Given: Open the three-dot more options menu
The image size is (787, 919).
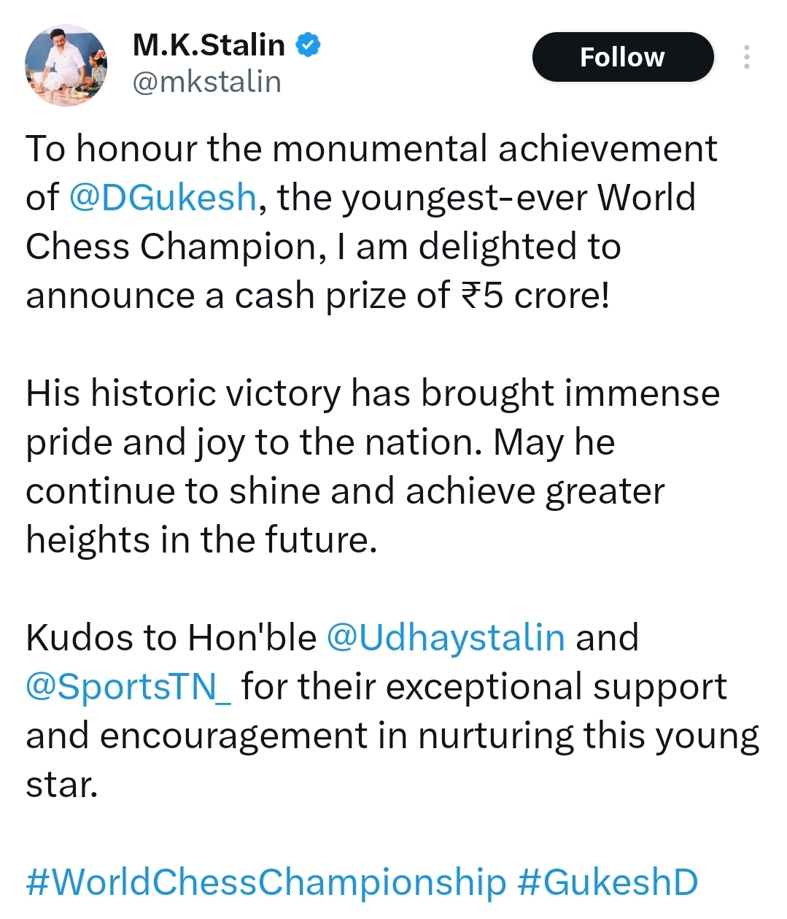Looking at the screenshot, I should point(746,57).
